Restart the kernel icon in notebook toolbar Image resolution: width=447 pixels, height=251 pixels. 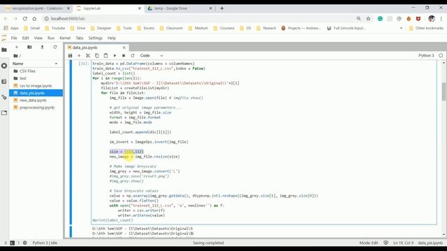click(133, 56)
